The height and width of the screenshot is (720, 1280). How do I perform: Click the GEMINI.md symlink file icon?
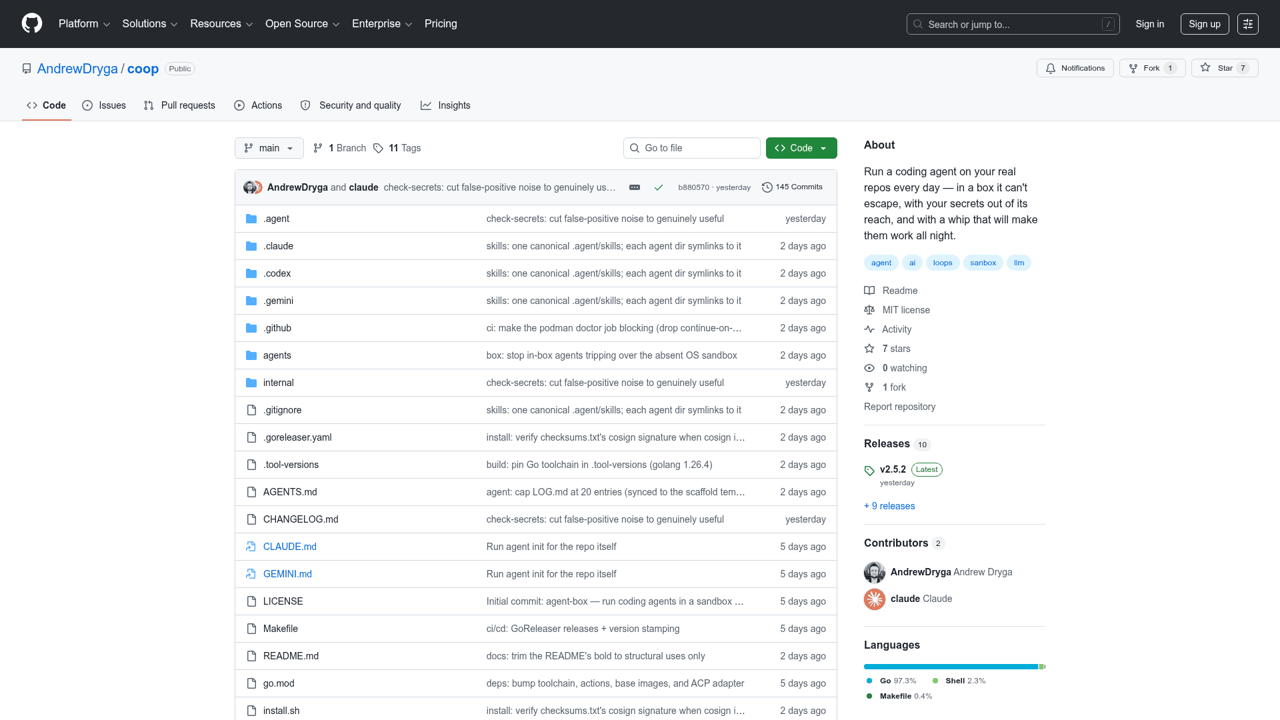[251, 574]
